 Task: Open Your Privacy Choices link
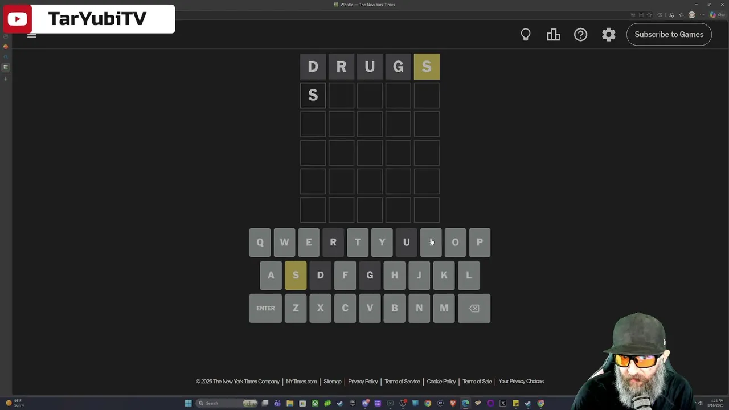point(521,382)
